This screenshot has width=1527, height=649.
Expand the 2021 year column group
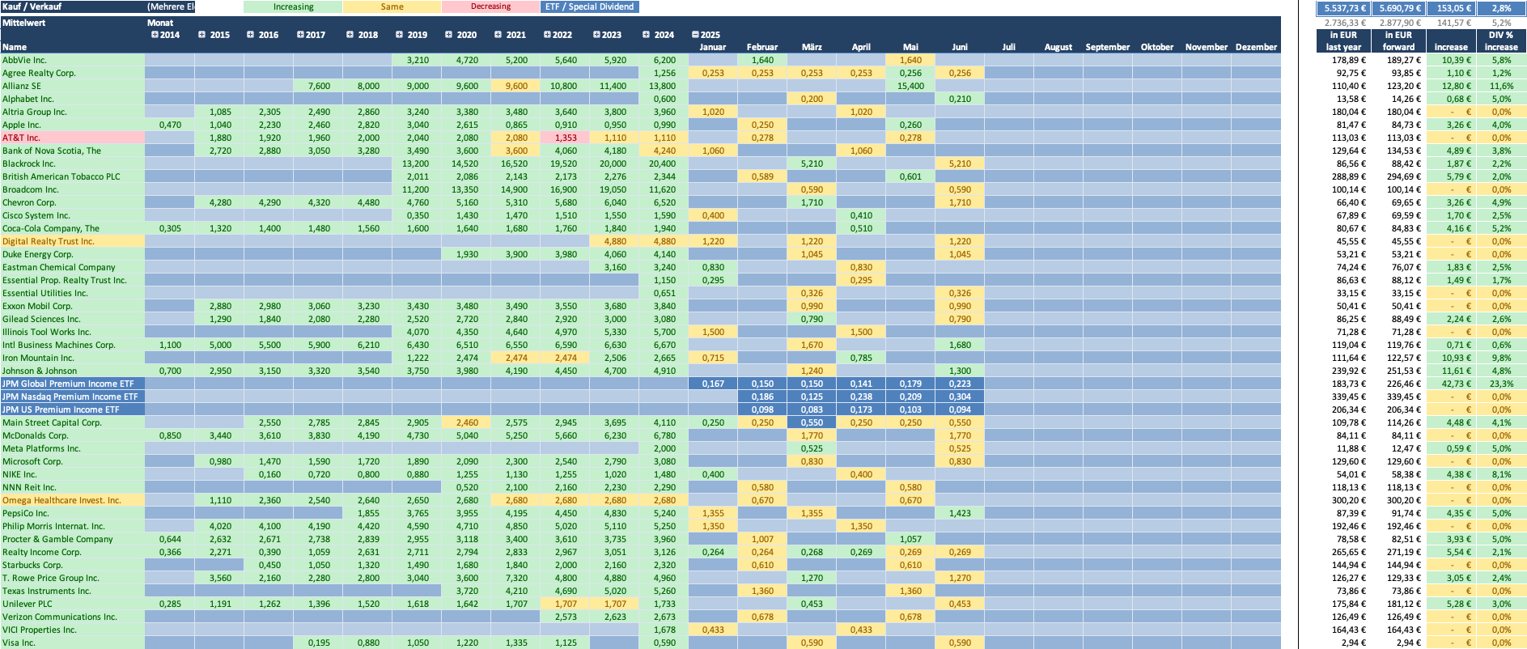pos(498,35)
